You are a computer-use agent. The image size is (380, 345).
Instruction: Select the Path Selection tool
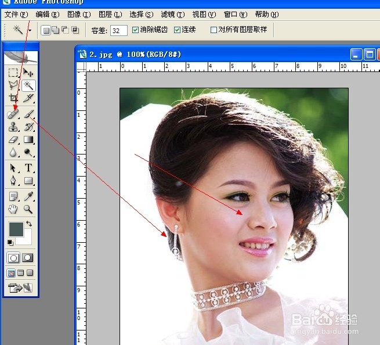tap(13, 168)
